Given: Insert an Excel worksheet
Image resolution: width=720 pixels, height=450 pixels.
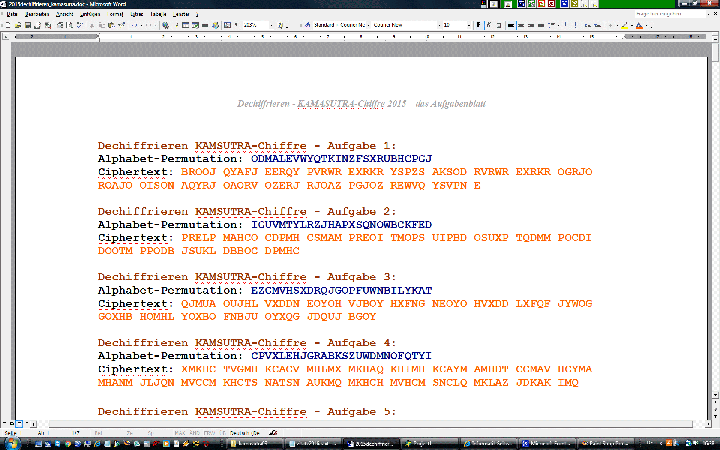Looking at the screenshot, I should [x=195, y=25].
